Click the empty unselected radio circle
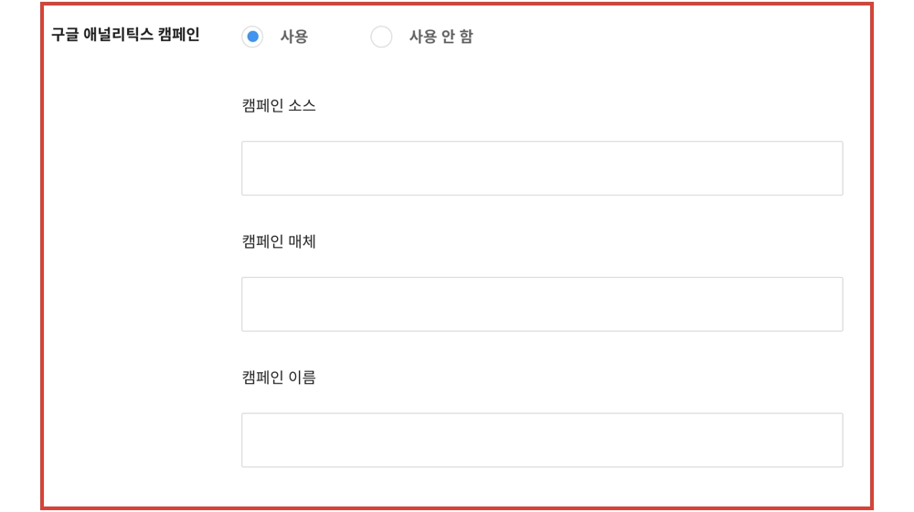 click(x=381, y=37)
